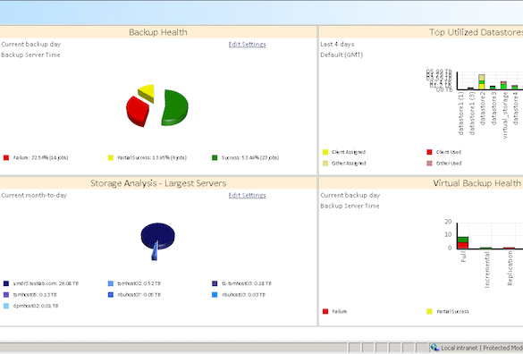Screen dimensions: 523x354
Task: Click 'Default (GMT)' text
Action: click(x=342, y=55)
